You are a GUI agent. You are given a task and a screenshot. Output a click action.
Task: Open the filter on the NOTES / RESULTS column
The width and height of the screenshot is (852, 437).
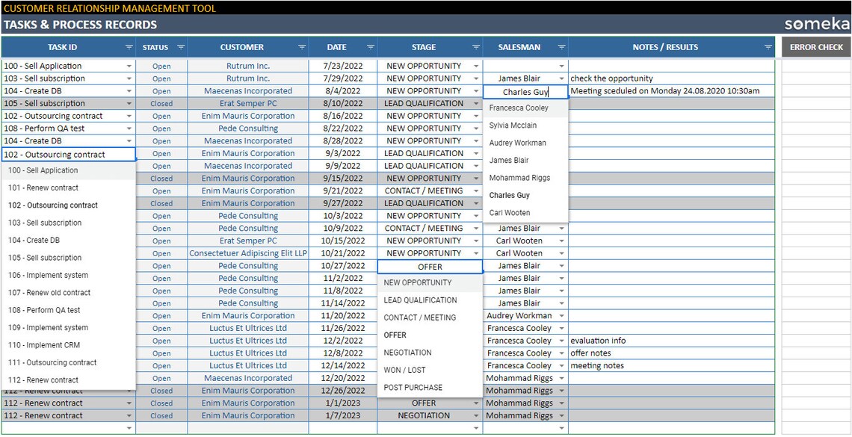767,46
